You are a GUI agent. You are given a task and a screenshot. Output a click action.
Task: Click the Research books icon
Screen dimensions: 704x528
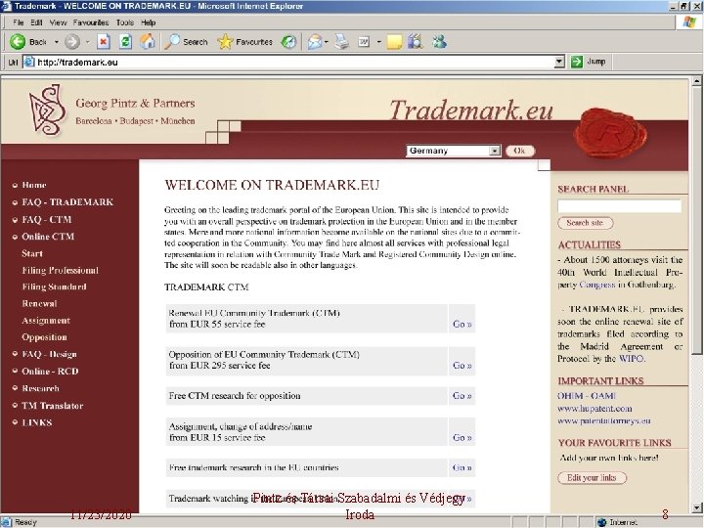tap(416, 42)
